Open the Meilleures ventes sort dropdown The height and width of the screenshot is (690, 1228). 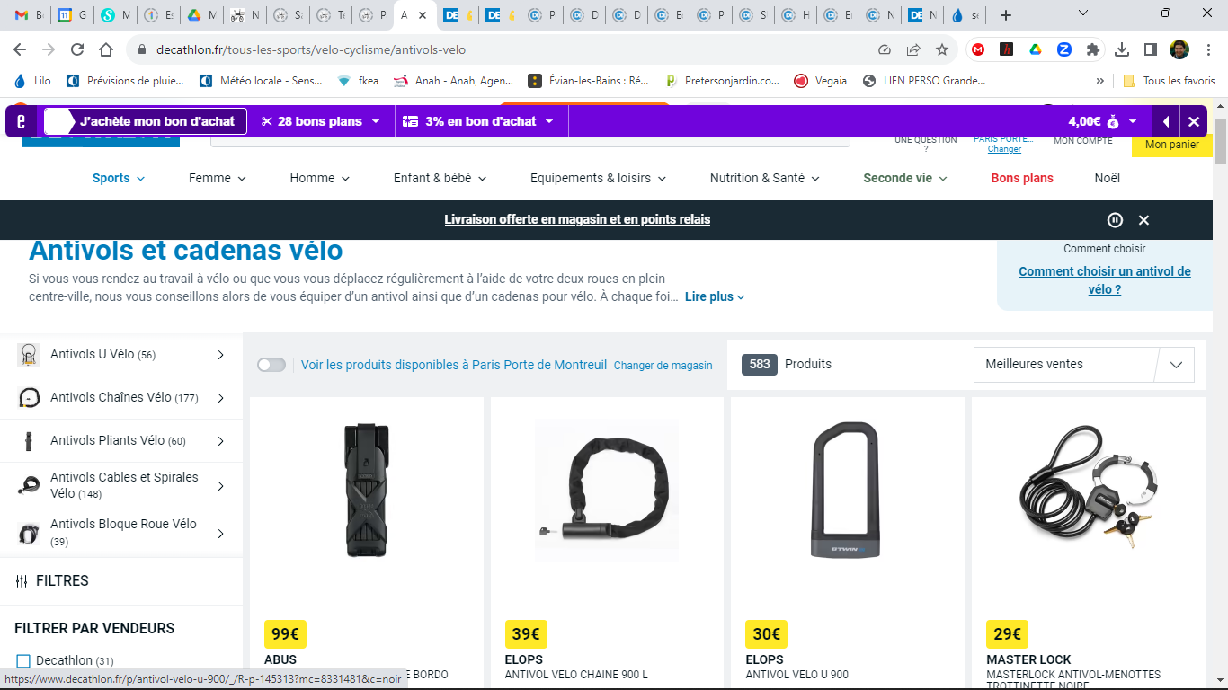(1083, 365)
